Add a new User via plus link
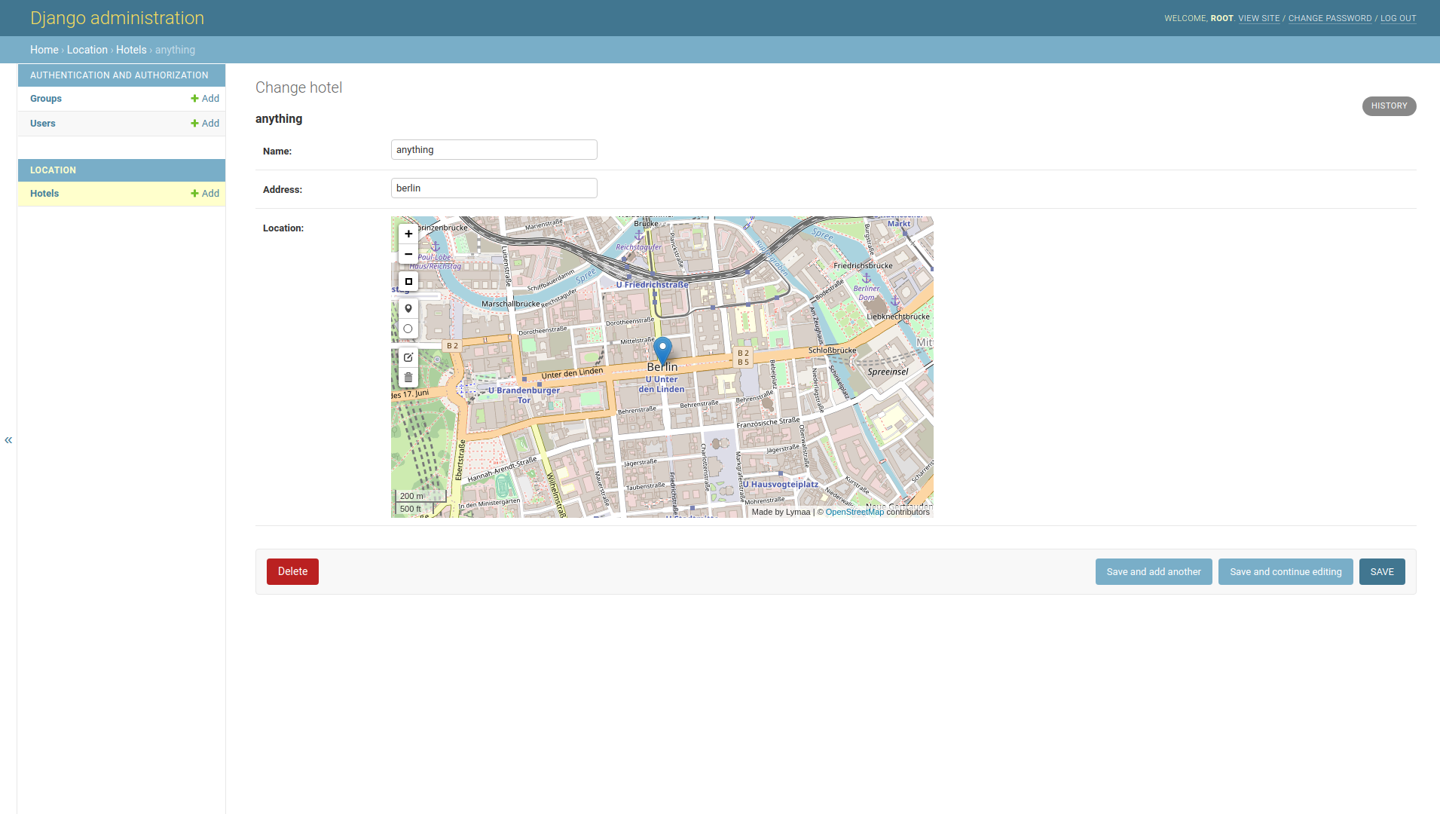The width and height of the screenshot is (1440, 814). pos(205,124)
